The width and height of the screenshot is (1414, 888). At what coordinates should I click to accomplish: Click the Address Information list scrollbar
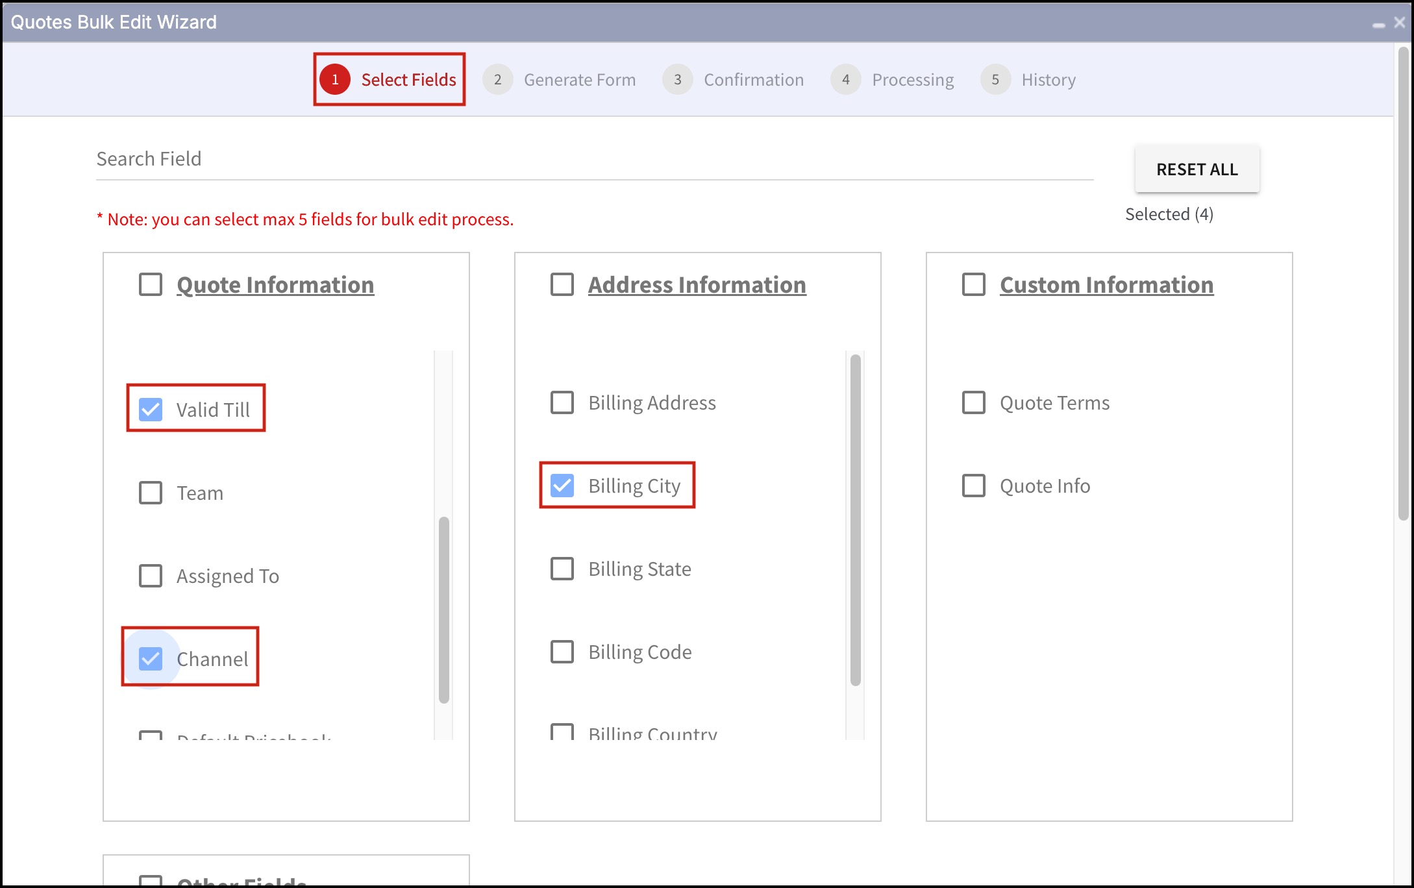855,519
